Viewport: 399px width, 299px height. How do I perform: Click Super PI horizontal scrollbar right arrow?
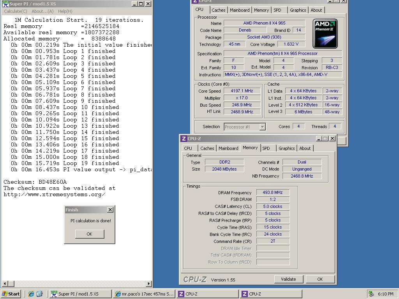coord(149,283)
